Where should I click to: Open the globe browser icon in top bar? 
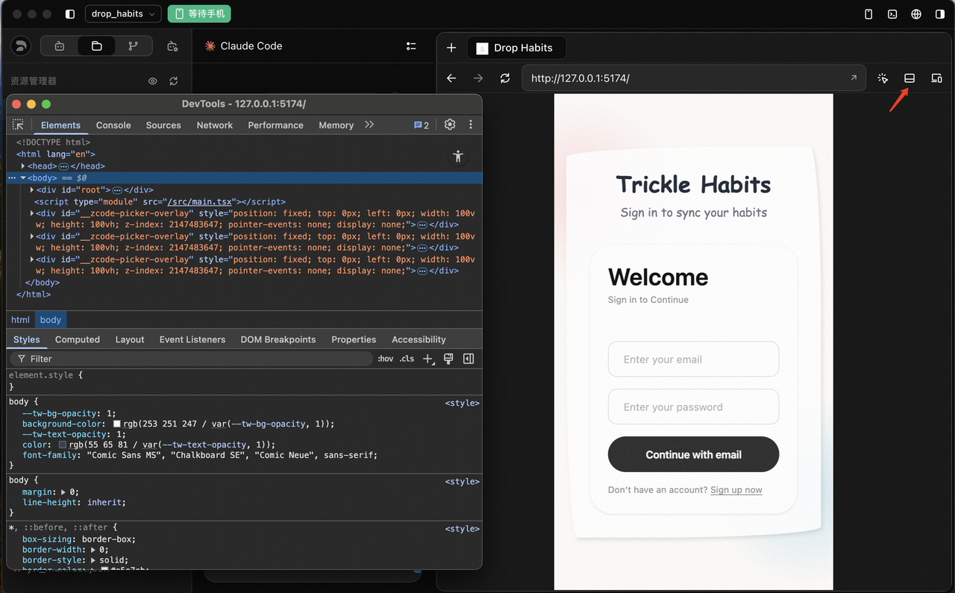916,14
